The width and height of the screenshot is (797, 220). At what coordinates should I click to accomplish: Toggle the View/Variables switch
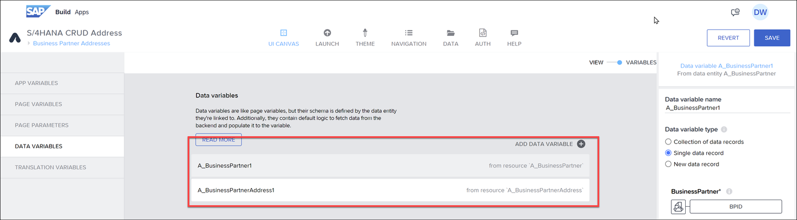pyautogui.click(x=614, y=63)
